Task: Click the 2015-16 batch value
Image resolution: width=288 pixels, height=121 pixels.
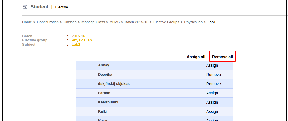Action: (78, 36)
